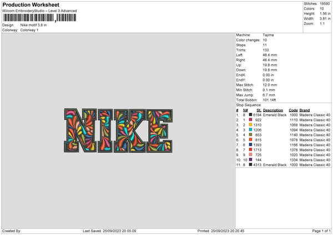333x235 pixels.
Task: Click thread code 1110 in the stop sequence
Action: [294, 120]
